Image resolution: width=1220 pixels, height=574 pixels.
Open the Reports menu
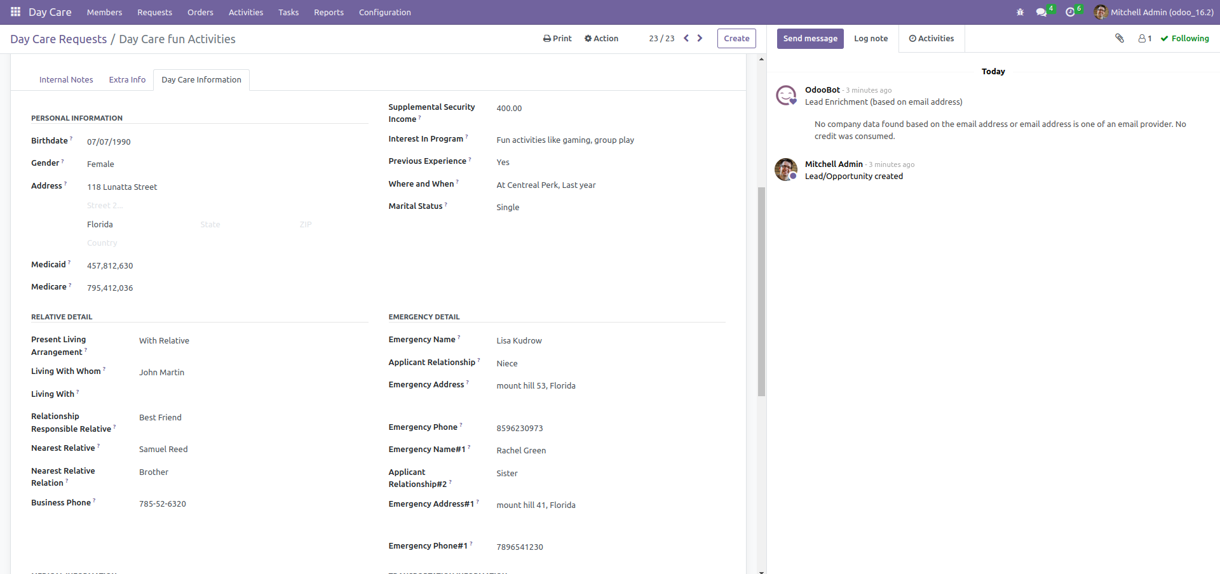[329, 12]
